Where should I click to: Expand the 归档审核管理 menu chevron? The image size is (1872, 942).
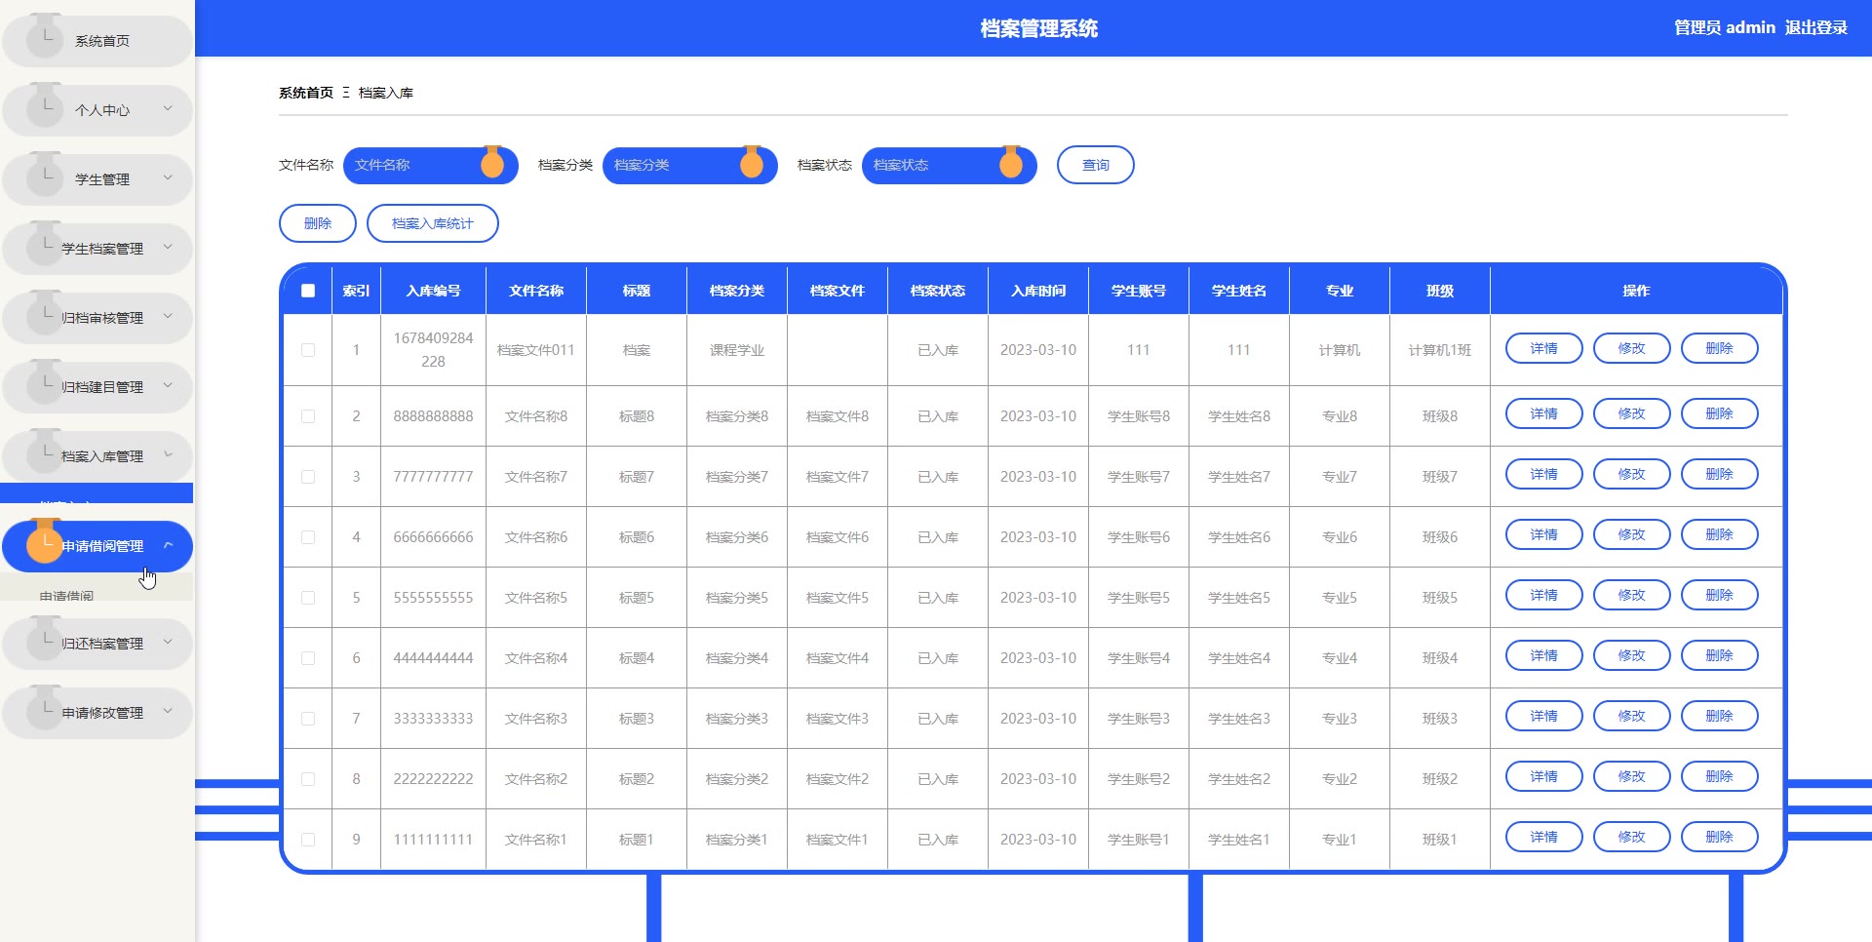pyautogui.click(x=168, y=317)
